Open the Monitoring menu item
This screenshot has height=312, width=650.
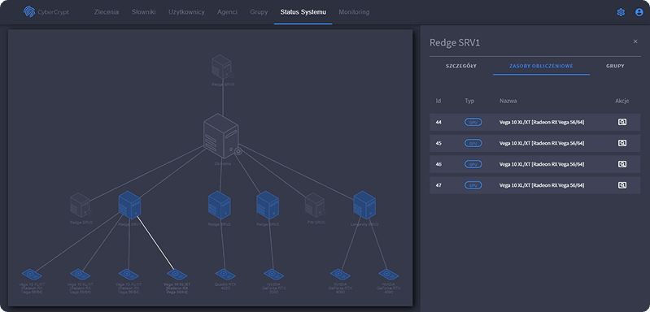coord(354,12)
